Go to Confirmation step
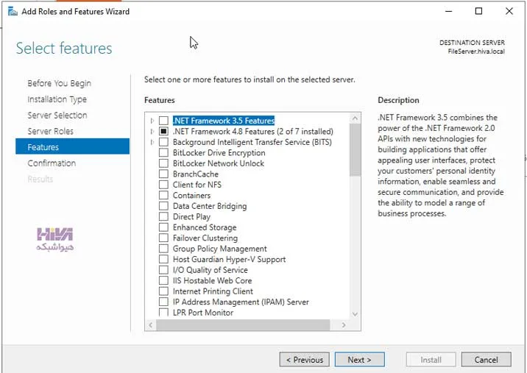527x373 pixels. [52, 163]
